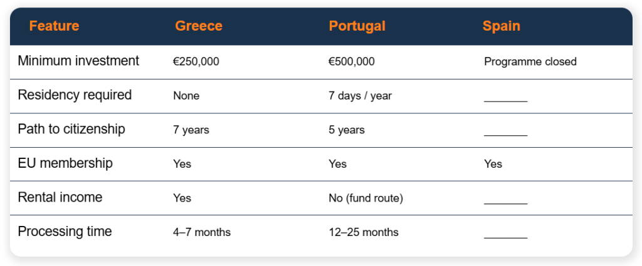Select the 5 years cell for Portugal

(x=346, y=130)
